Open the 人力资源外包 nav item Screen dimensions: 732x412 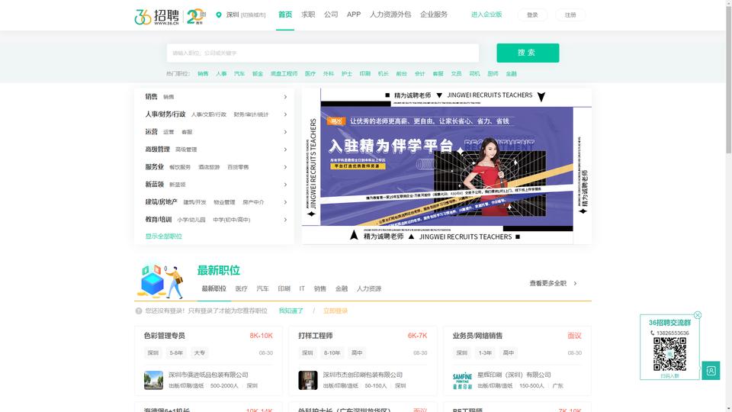point(390,14)
